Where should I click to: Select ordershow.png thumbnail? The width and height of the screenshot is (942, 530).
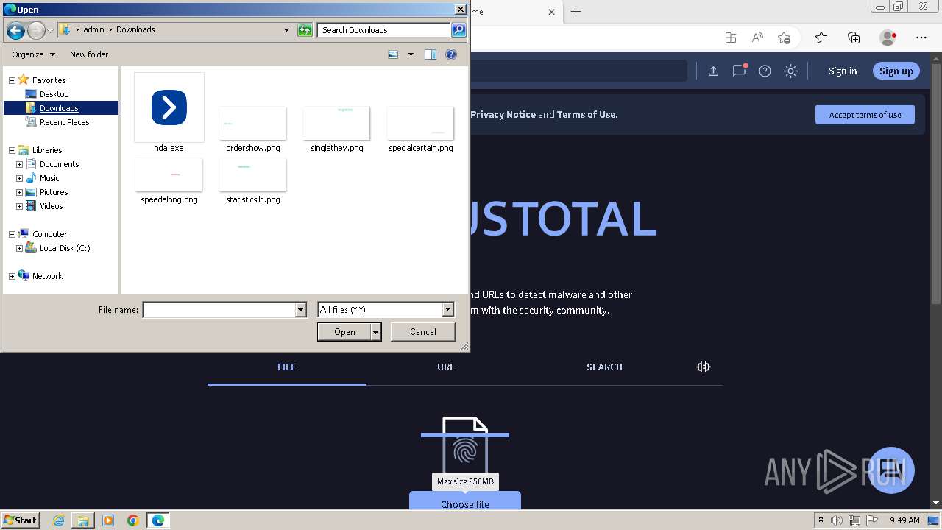[x=252, y=123]
